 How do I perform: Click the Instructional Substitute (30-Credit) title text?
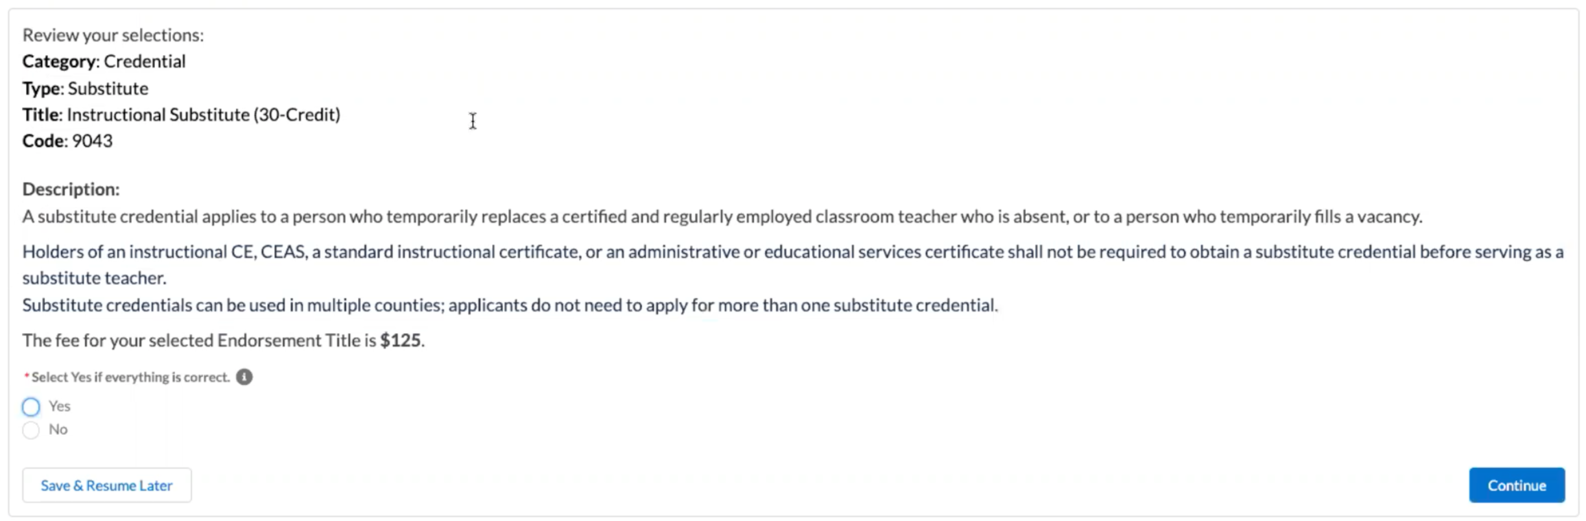(x=204, y=115)
